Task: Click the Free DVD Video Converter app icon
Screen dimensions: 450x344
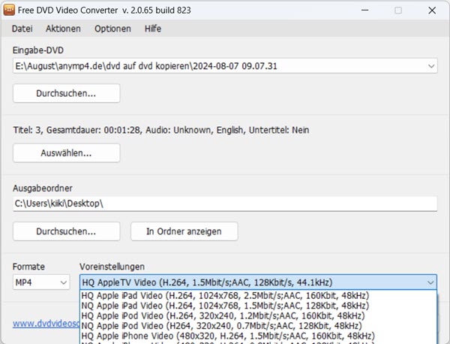Action: point(9,10)
